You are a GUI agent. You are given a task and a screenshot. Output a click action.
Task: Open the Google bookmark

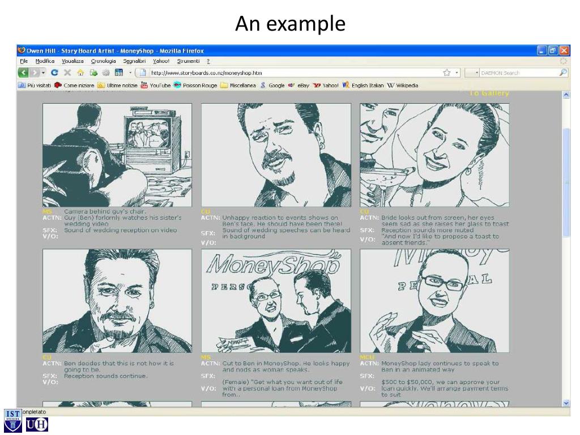coord(272,85)
